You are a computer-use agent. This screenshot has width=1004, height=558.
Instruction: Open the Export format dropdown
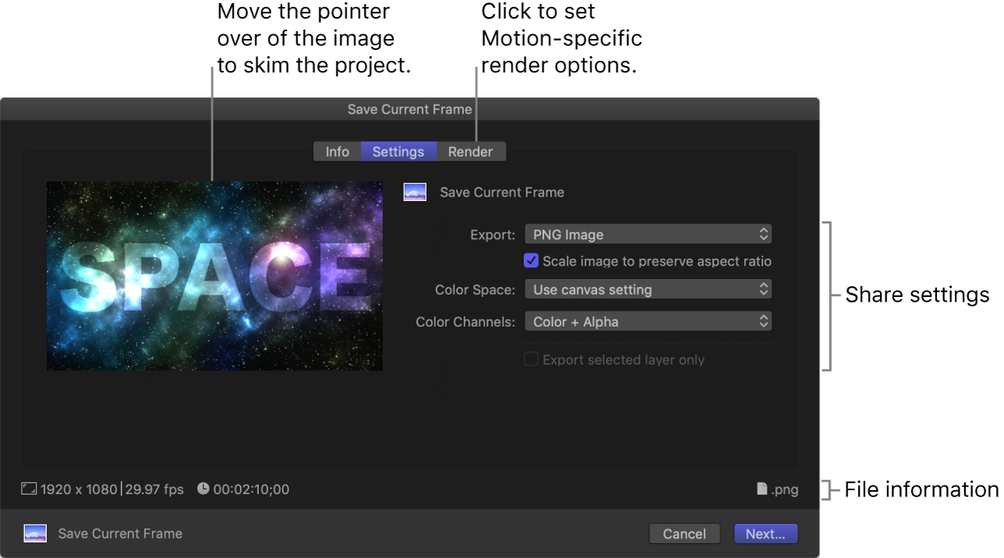[x=648, y=234]
